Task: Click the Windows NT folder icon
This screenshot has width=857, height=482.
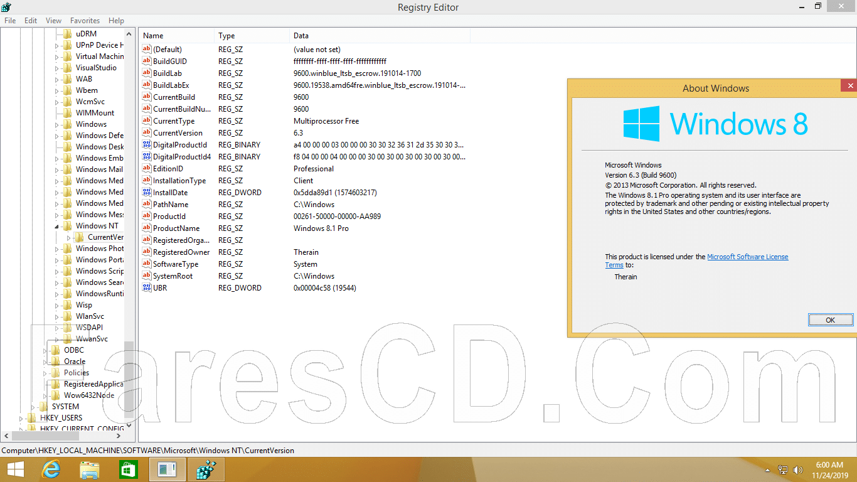Action: pyautogui.click(x=68, y=226)
